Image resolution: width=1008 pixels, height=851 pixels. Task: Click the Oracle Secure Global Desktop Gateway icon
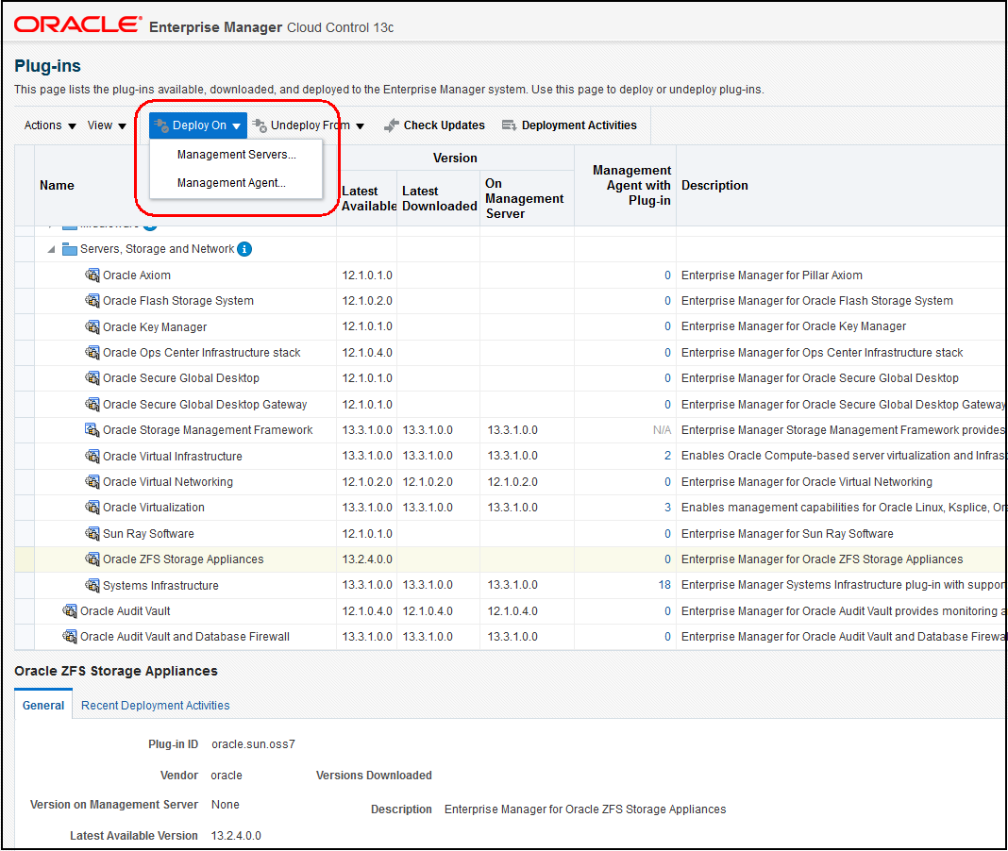pos(92,405)
